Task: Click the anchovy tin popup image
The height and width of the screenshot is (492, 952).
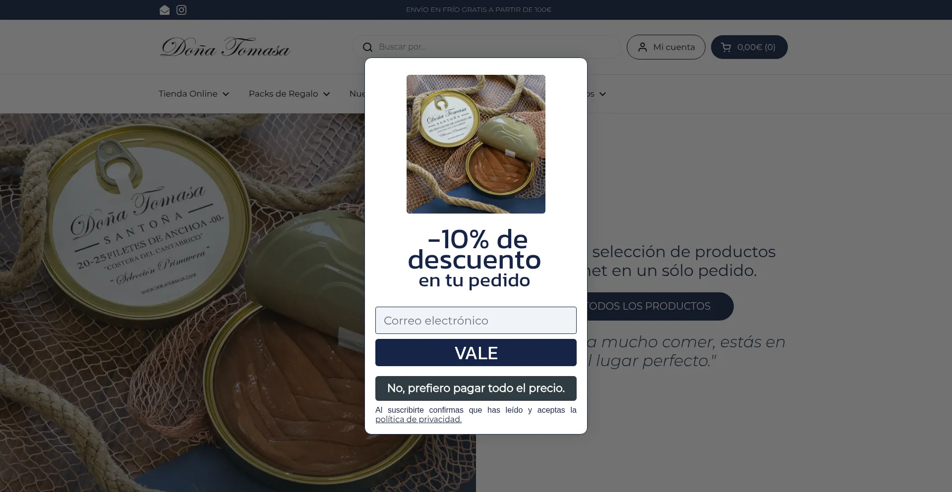Action: 476,144
